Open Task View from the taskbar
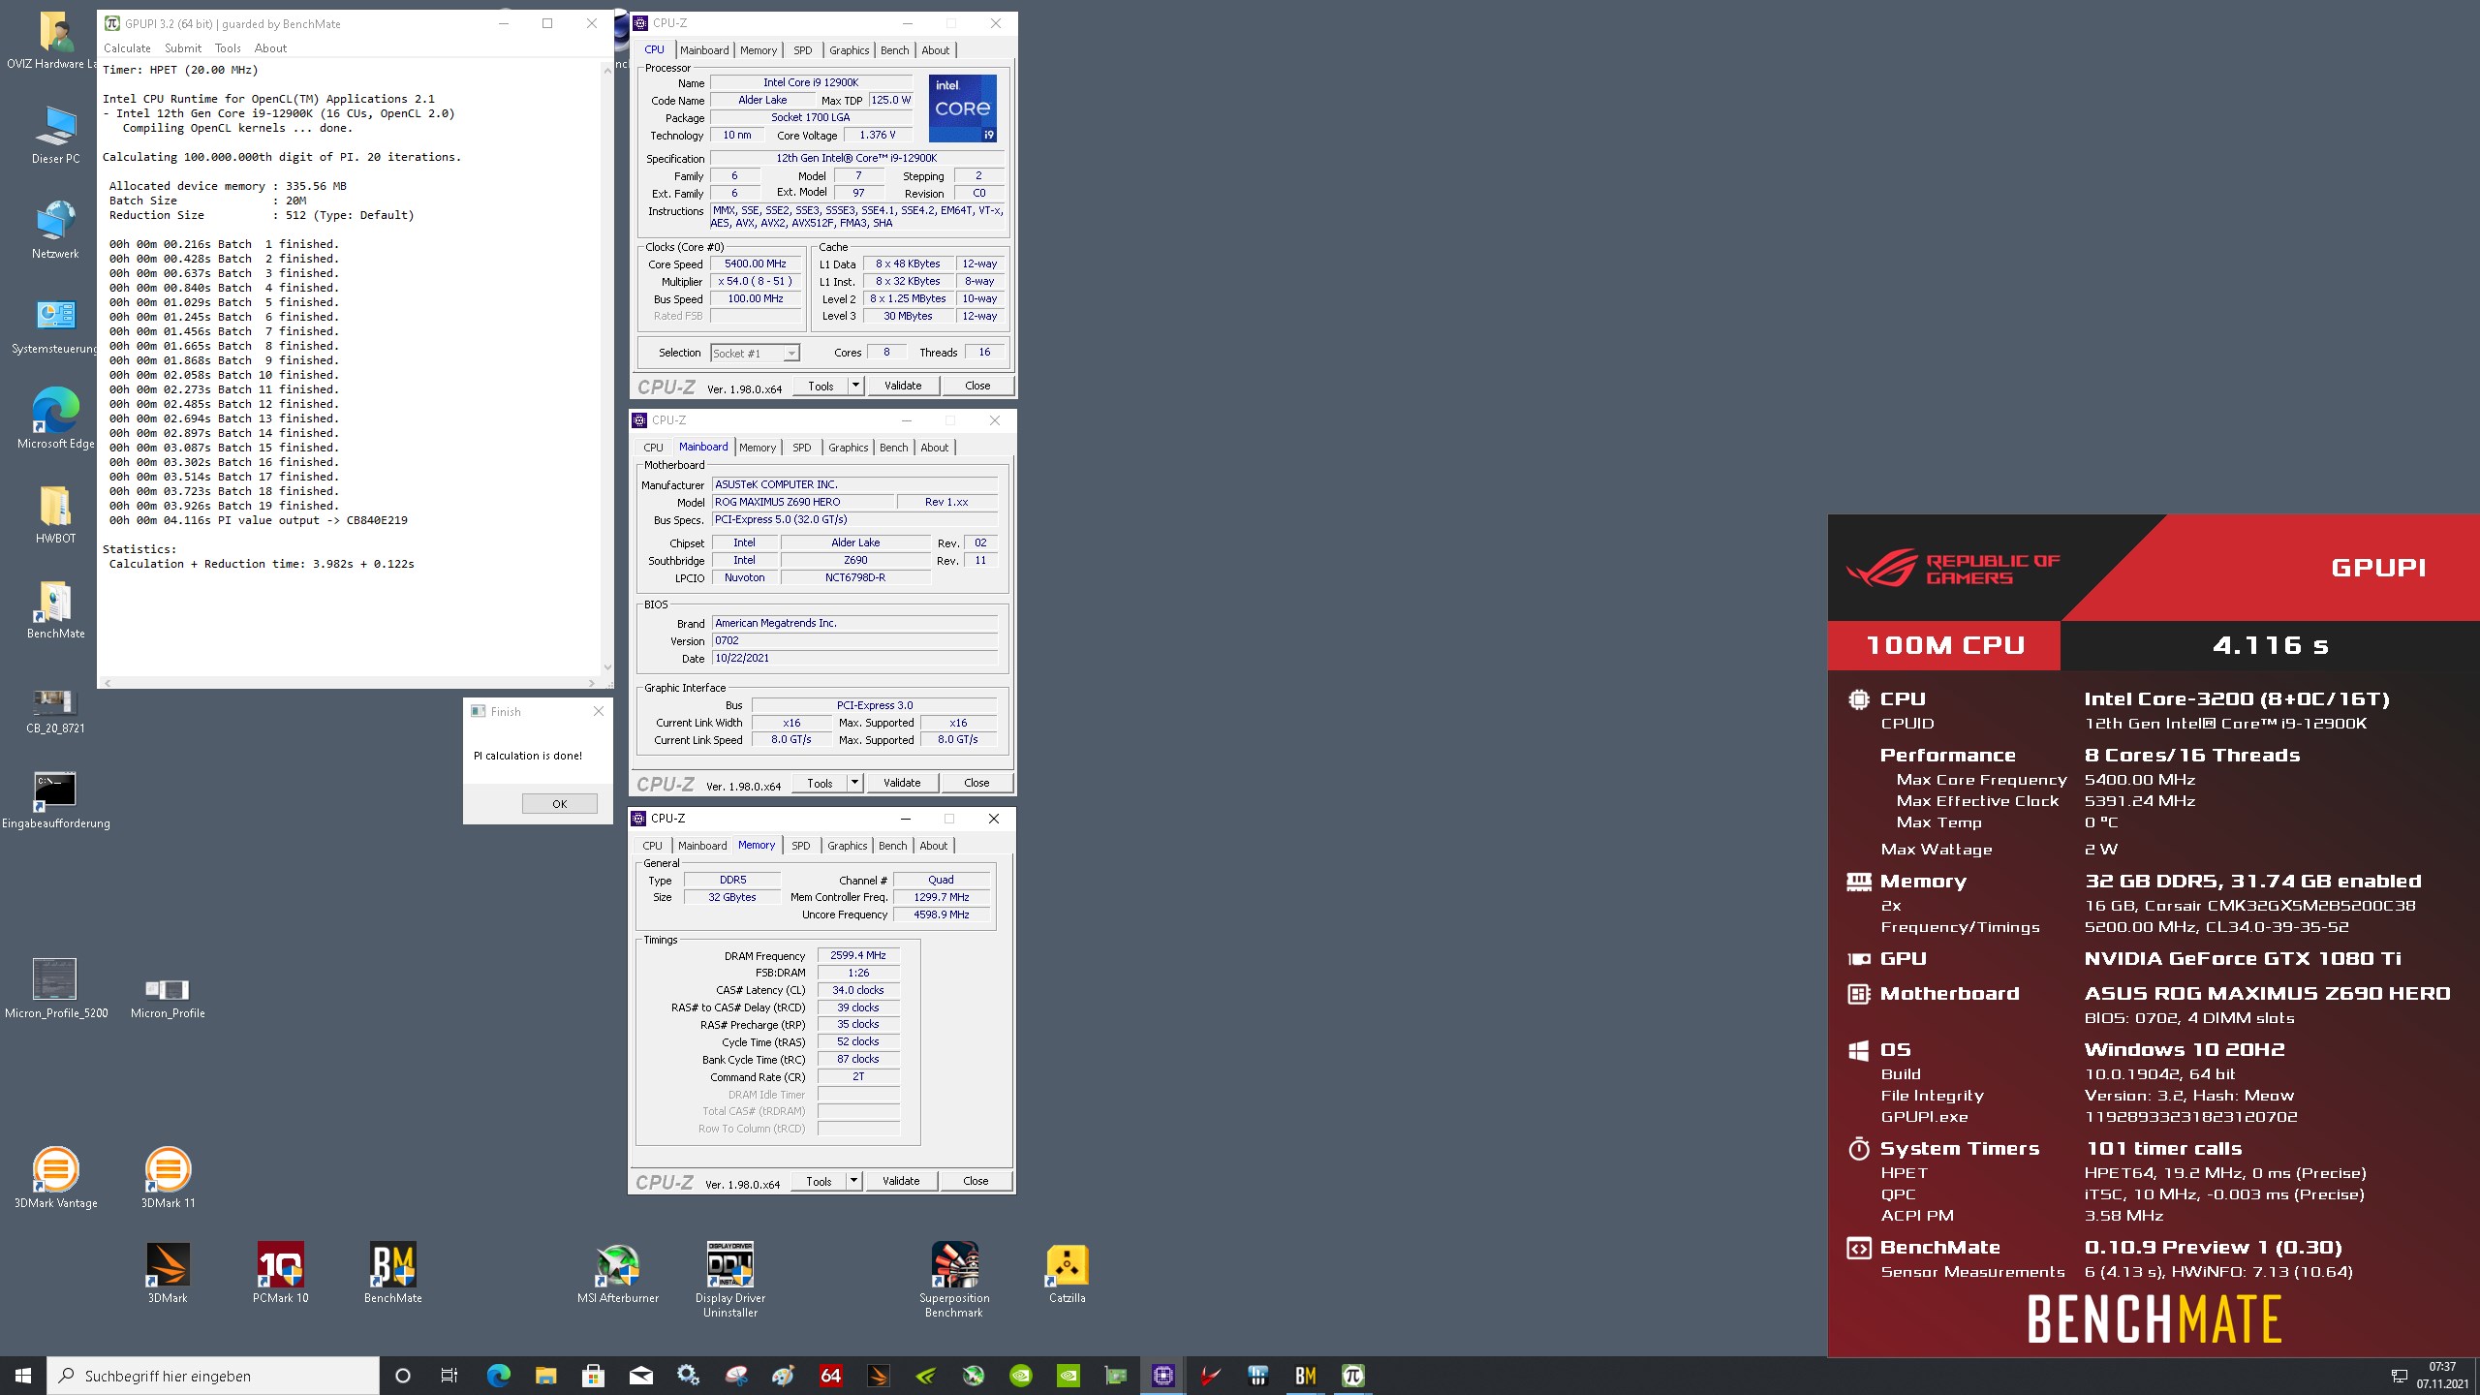Viewport: 2480px width, 1395px height. [x=449, y=1376]
